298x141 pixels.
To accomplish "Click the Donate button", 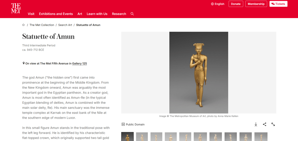I will (236, 4).
